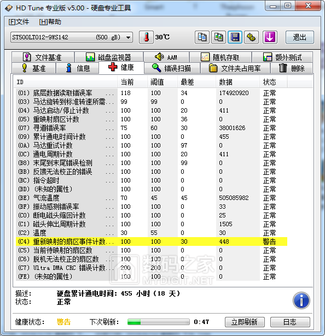Select row (B8) 末尾到末尾错误检测

152,163
